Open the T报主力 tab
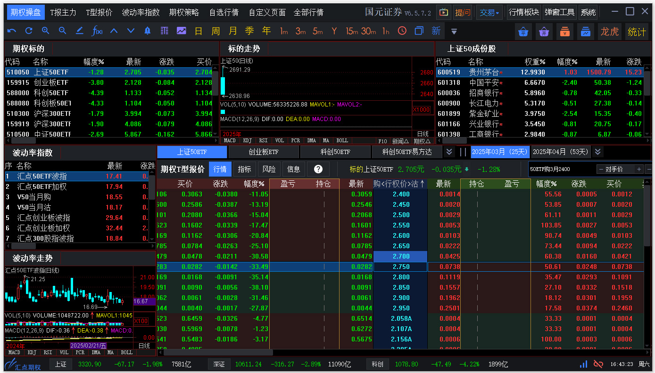This screenshot has height=373, width=655. [63, 12]
